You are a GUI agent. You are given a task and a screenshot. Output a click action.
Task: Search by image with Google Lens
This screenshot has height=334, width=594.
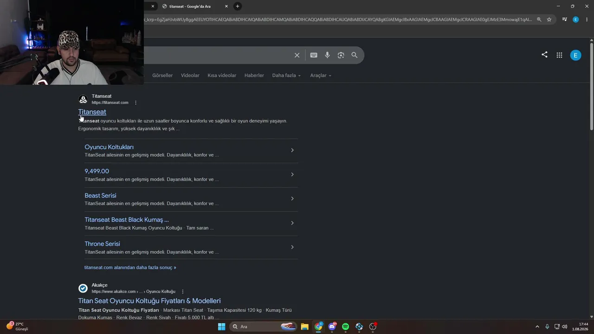(x=341, y=55)
